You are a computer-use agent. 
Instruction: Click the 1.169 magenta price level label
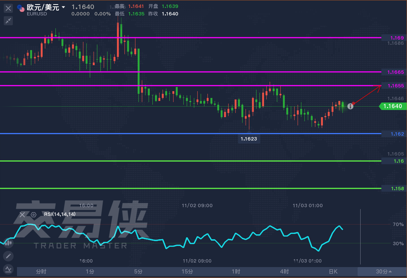click(x=393, y=38)
